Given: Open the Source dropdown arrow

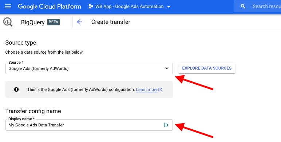Looking at the screenshot, I should 167,68.
